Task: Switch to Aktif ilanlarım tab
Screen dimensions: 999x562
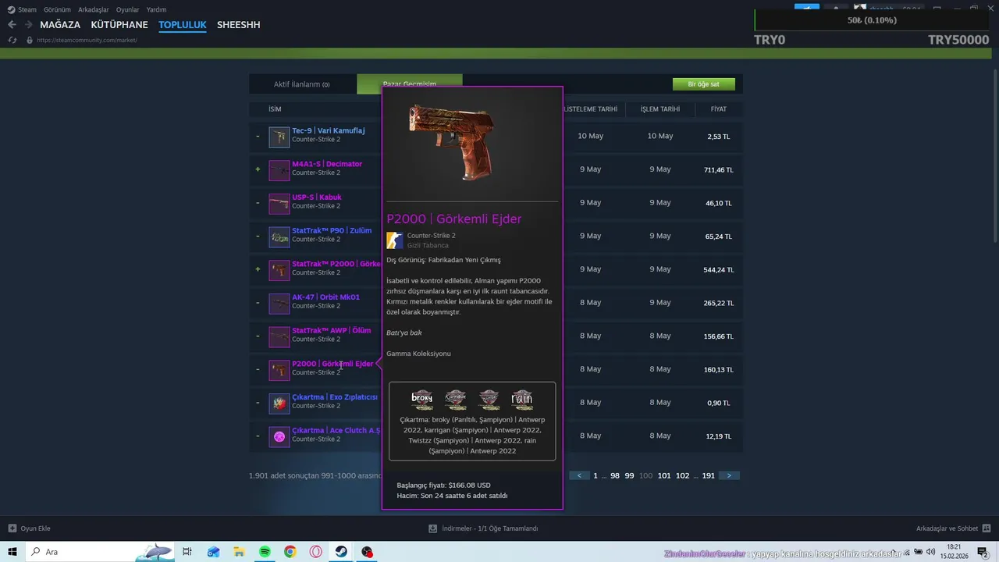Action: [x=302, y=84]
